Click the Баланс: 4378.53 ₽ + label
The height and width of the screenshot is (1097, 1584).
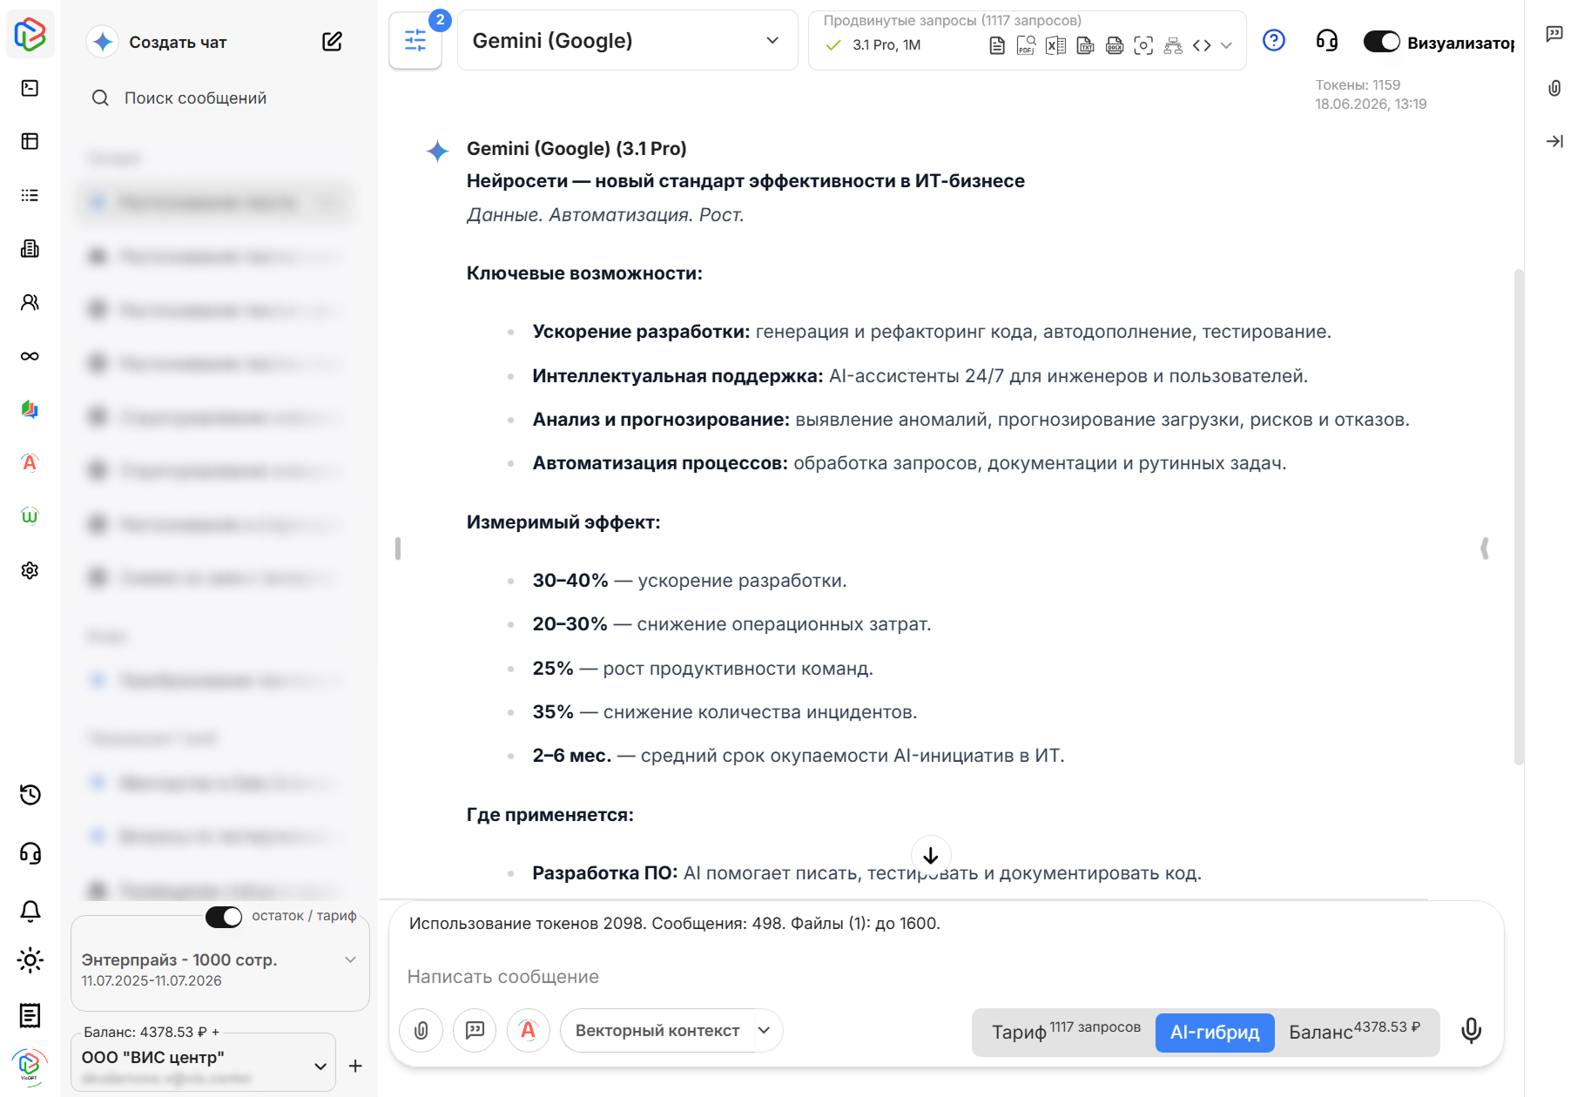coord(152,1033)
